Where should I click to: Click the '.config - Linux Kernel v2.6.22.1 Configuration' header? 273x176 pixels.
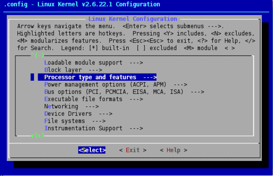[x=82, y=4]
